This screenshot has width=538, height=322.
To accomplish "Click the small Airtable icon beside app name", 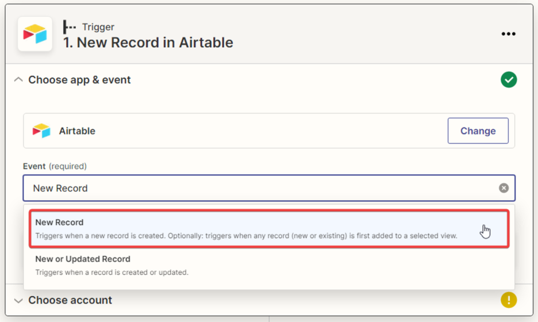I will pyautogui.click(x=41, y=131).
